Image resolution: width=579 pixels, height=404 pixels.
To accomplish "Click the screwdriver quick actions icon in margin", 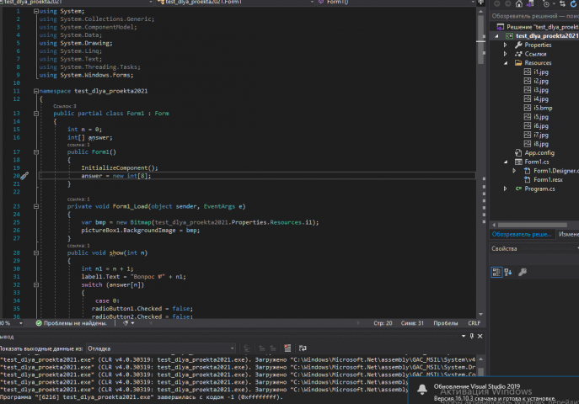I will coord(24,176).
